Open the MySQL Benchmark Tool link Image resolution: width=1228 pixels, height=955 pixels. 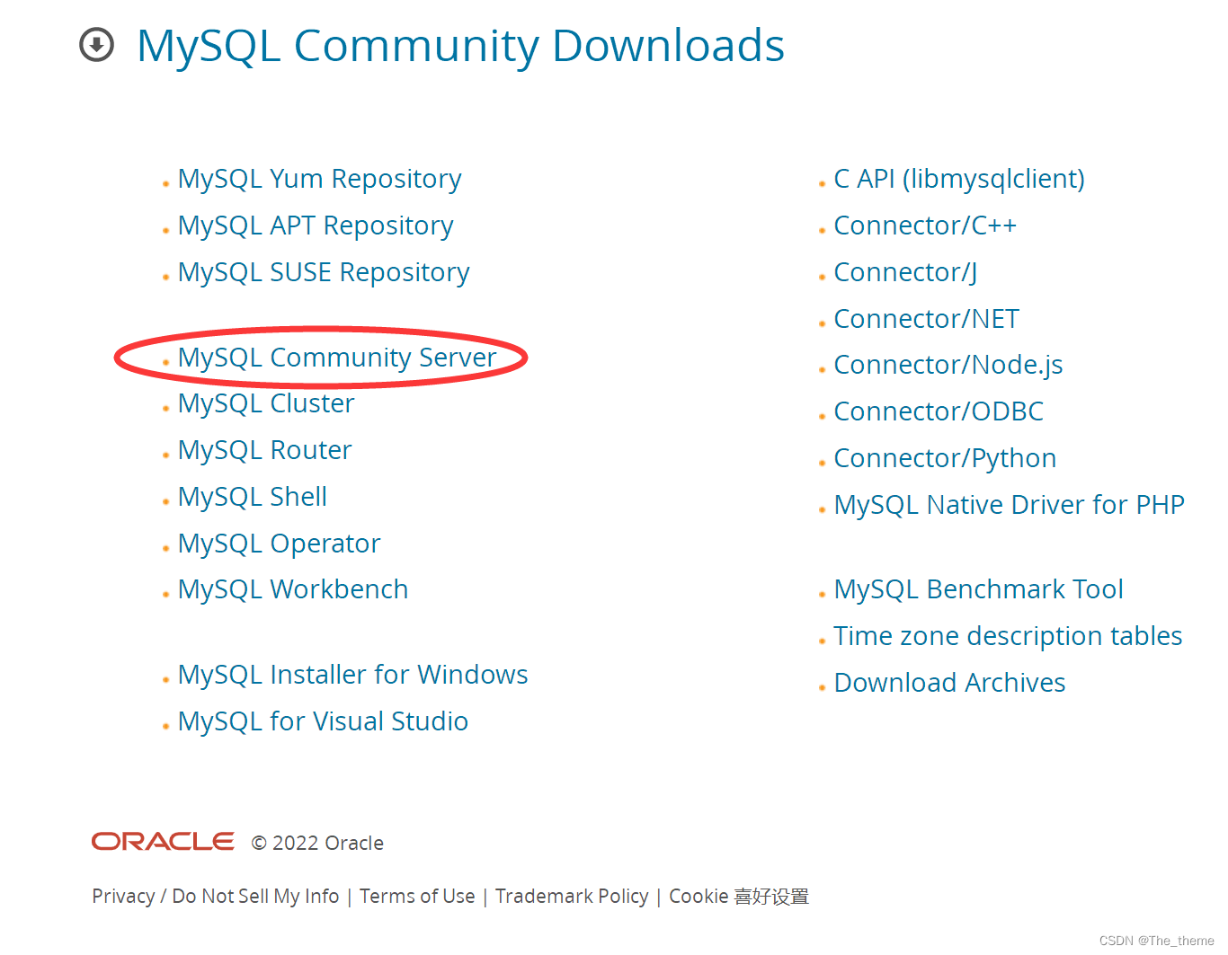(979, 589)
